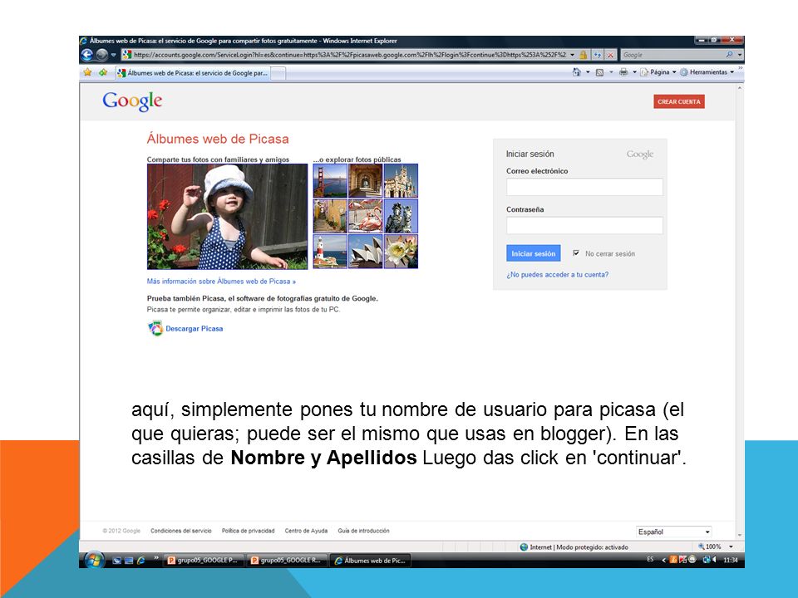Click the 100% zoom level control

click(x=710, y=547)
